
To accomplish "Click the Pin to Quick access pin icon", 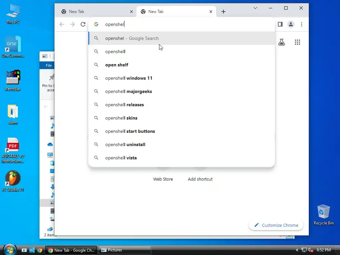I will tap(51, 77).
